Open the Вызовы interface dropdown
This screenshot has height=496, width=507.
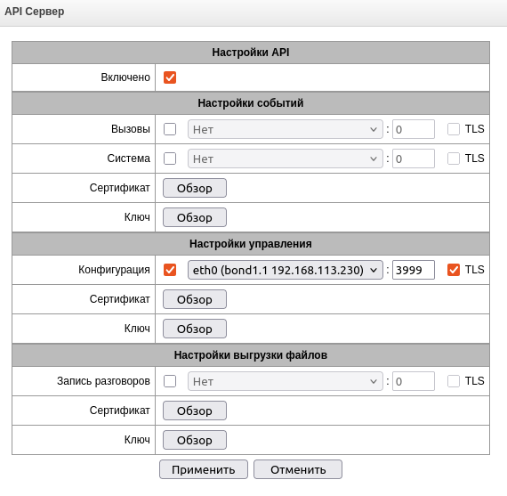coord(286,129)
